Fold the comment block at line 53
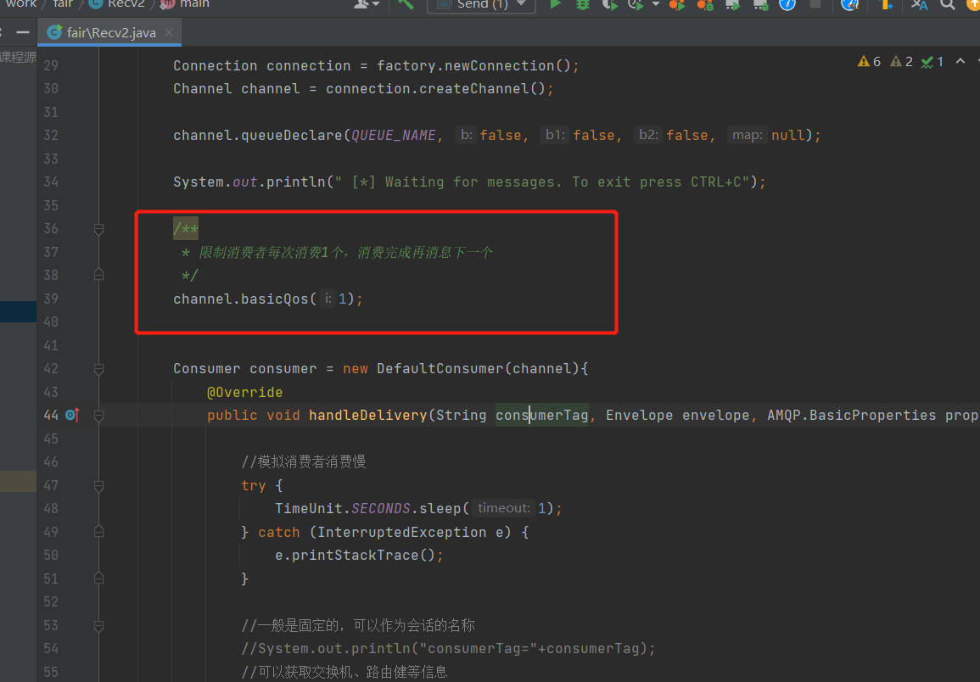Viewport: 980px width, 682px height. point(98,626)
